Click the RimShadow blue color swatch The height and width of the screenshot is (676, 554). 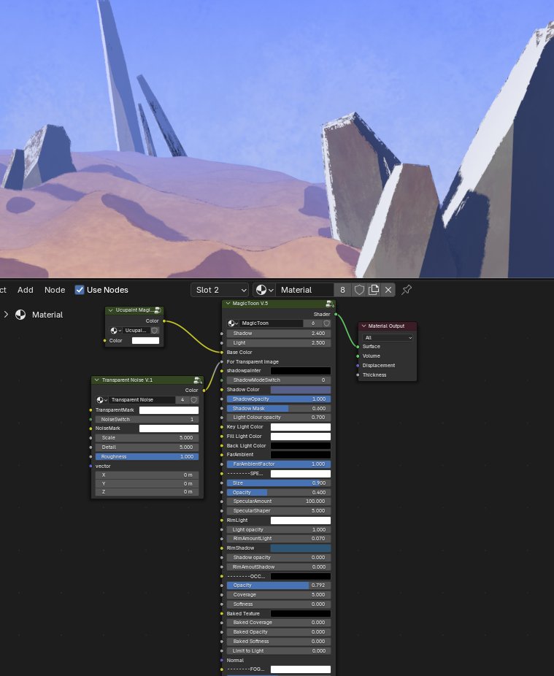coord(301,548)
